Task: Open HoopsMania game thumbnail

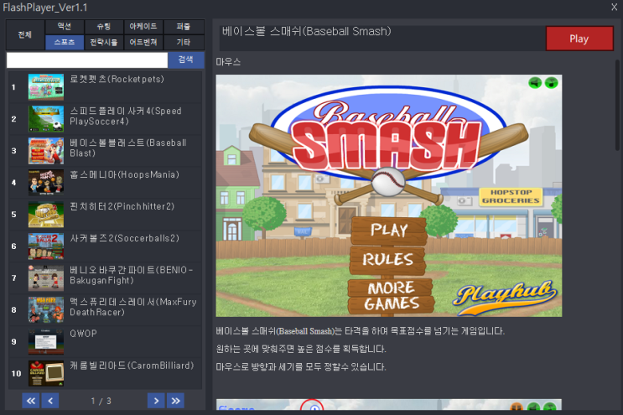Action: [x=46, y=183]
